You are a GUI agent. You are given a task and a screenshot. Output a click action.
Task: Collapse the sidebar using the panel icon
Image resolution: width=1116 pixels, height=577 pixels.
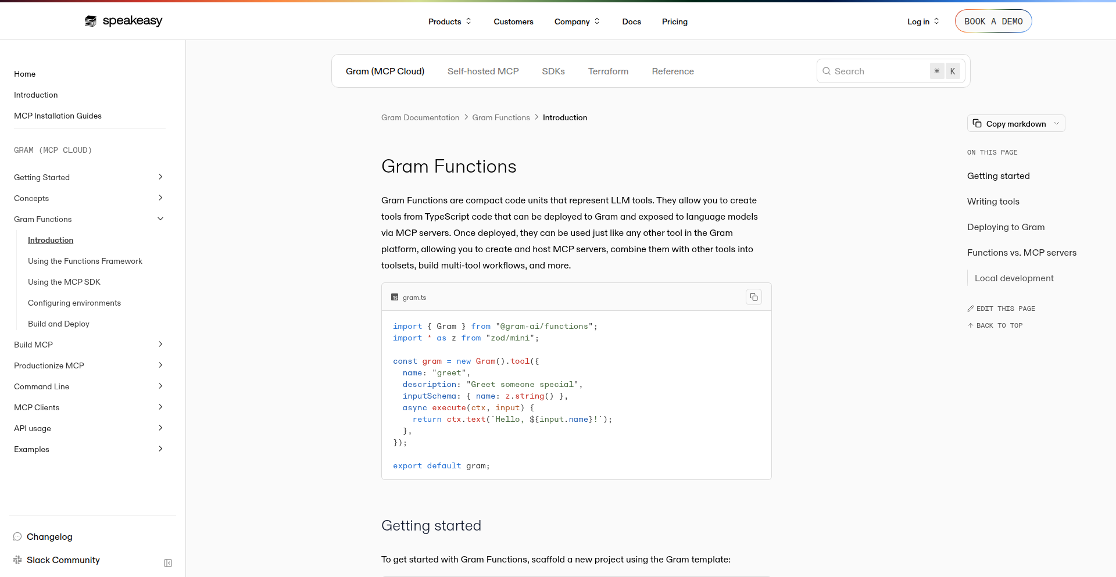click(x=167, y=562)
